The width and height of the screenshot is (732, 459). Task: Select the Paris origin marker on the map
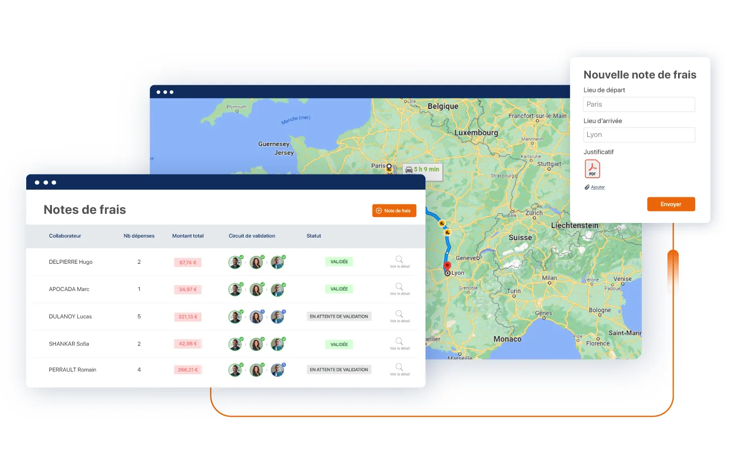(x=389, y=166)
